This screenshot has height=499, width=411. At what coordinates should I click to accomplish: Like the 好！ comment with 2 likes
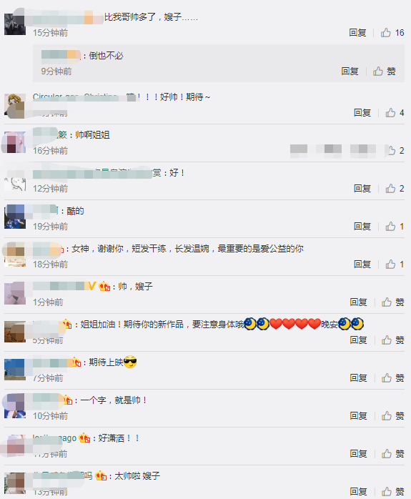click(x=395, y=189)
